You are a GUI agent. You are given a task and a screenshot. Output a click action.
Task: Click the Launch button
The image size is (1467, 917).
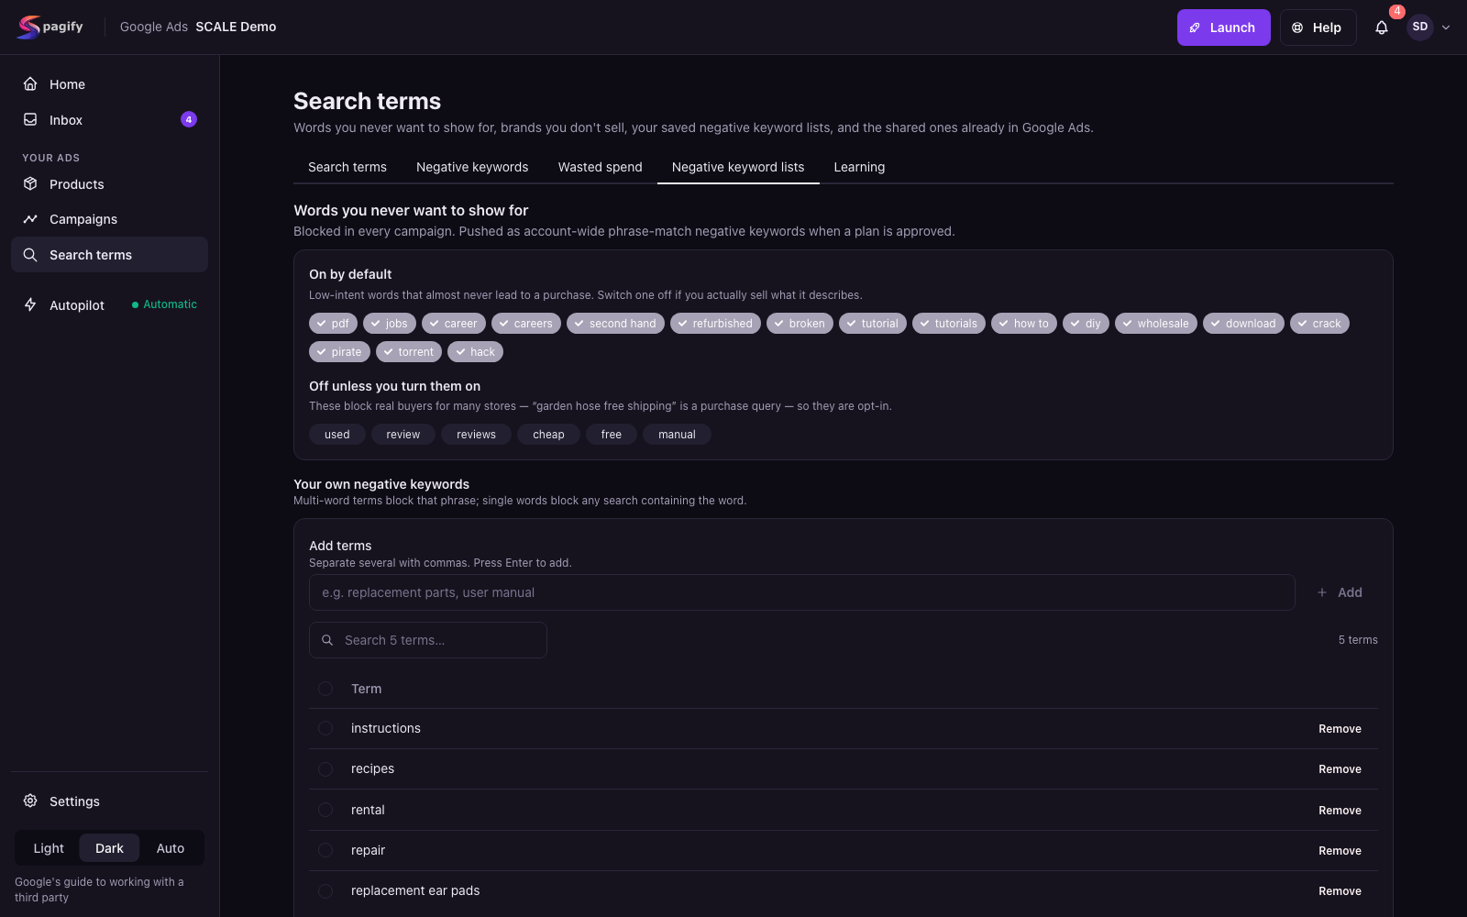(1223, 28)
